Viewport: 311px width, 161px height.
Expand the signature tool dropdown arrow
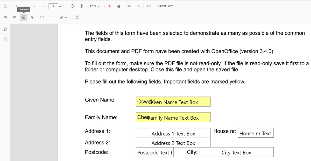click(65, 17)
